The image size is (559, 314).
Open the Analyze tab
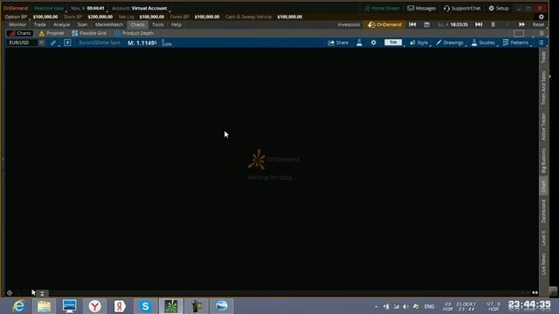[x=61, y=24]
